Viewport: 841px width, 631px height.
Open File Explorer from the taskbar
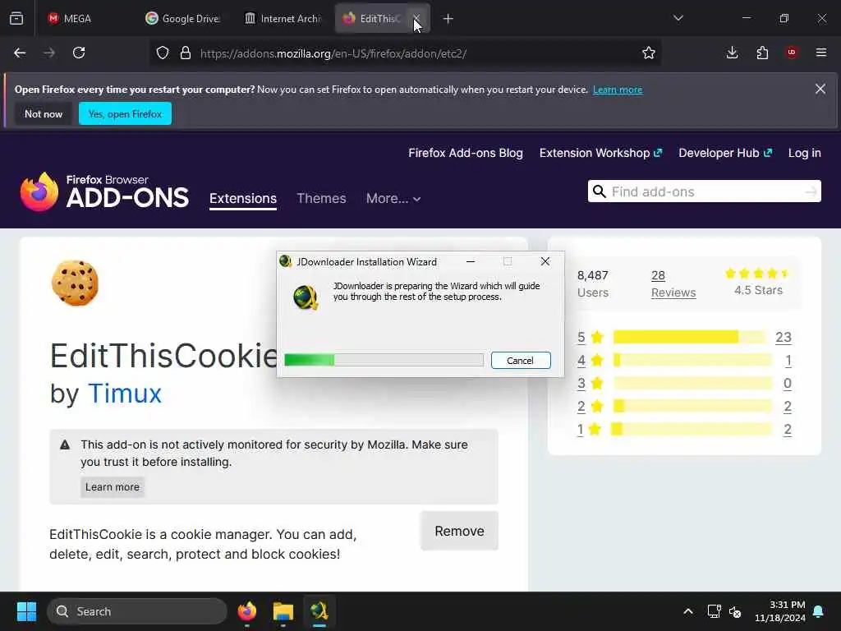[283, 611]
